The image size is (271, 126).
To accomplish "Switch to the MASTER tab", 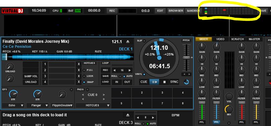I will (x=254, y=39).
